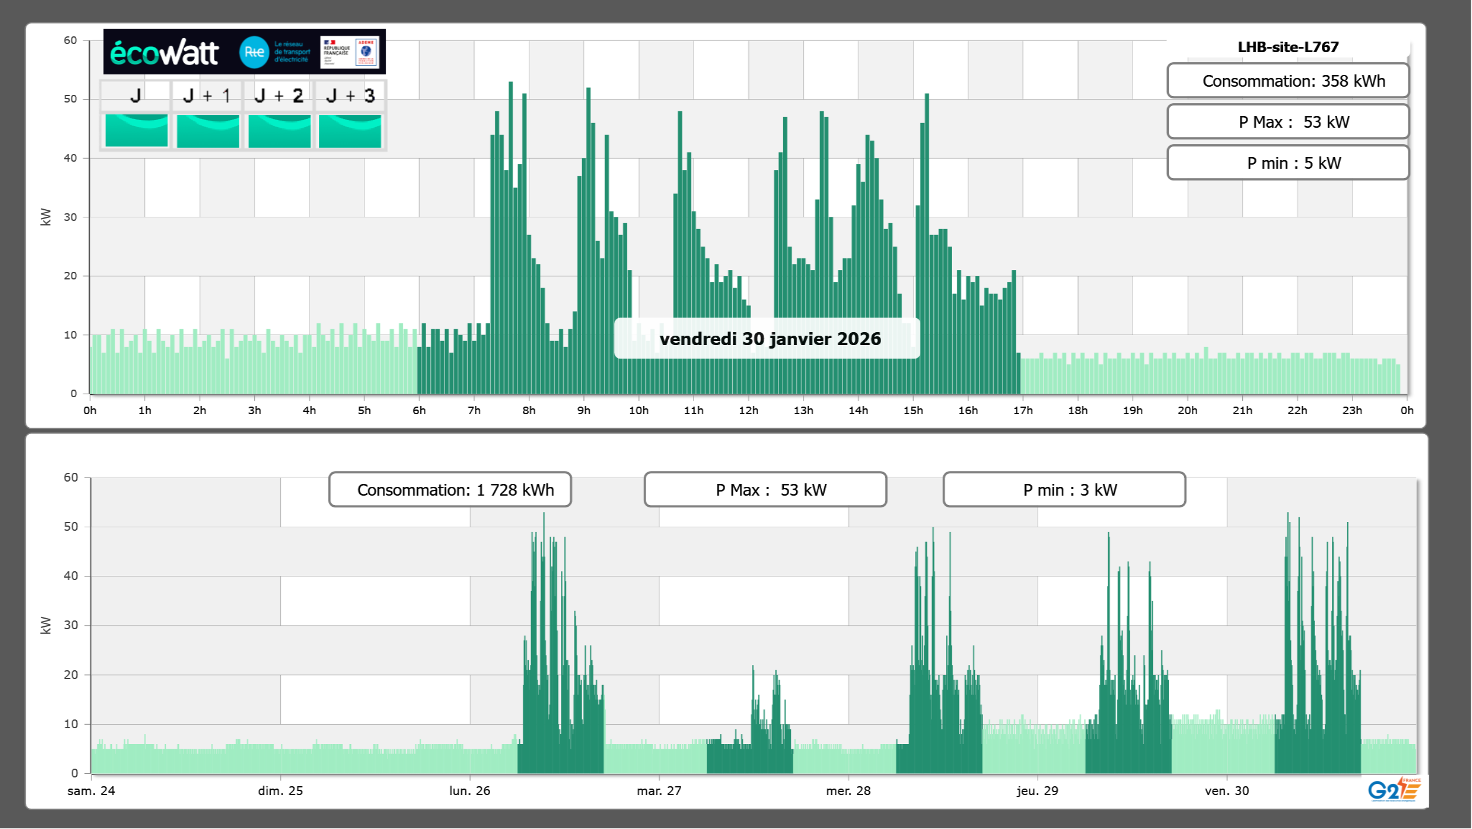Image resolution: width=1472 pixels, height=829 pixels.
Task: Click the 12h tick on the daily chart axis
Action: click(748, 411)
